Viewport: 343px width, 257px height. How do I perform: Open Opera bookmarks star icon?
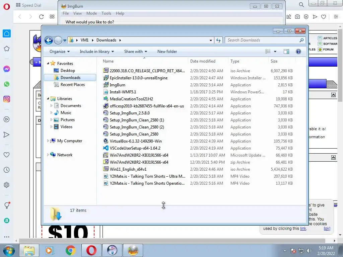click(7, 49)
